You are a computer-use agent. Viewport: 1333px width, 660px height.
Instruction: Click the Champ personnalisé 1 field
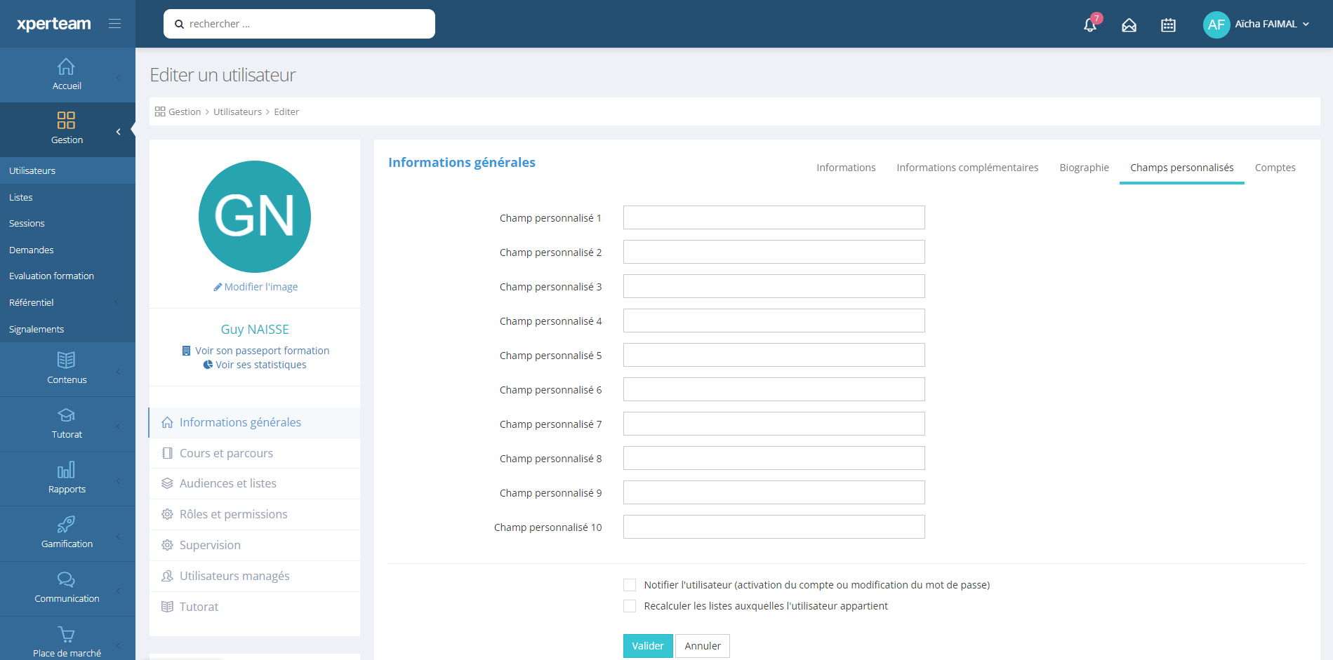[774, 217]
